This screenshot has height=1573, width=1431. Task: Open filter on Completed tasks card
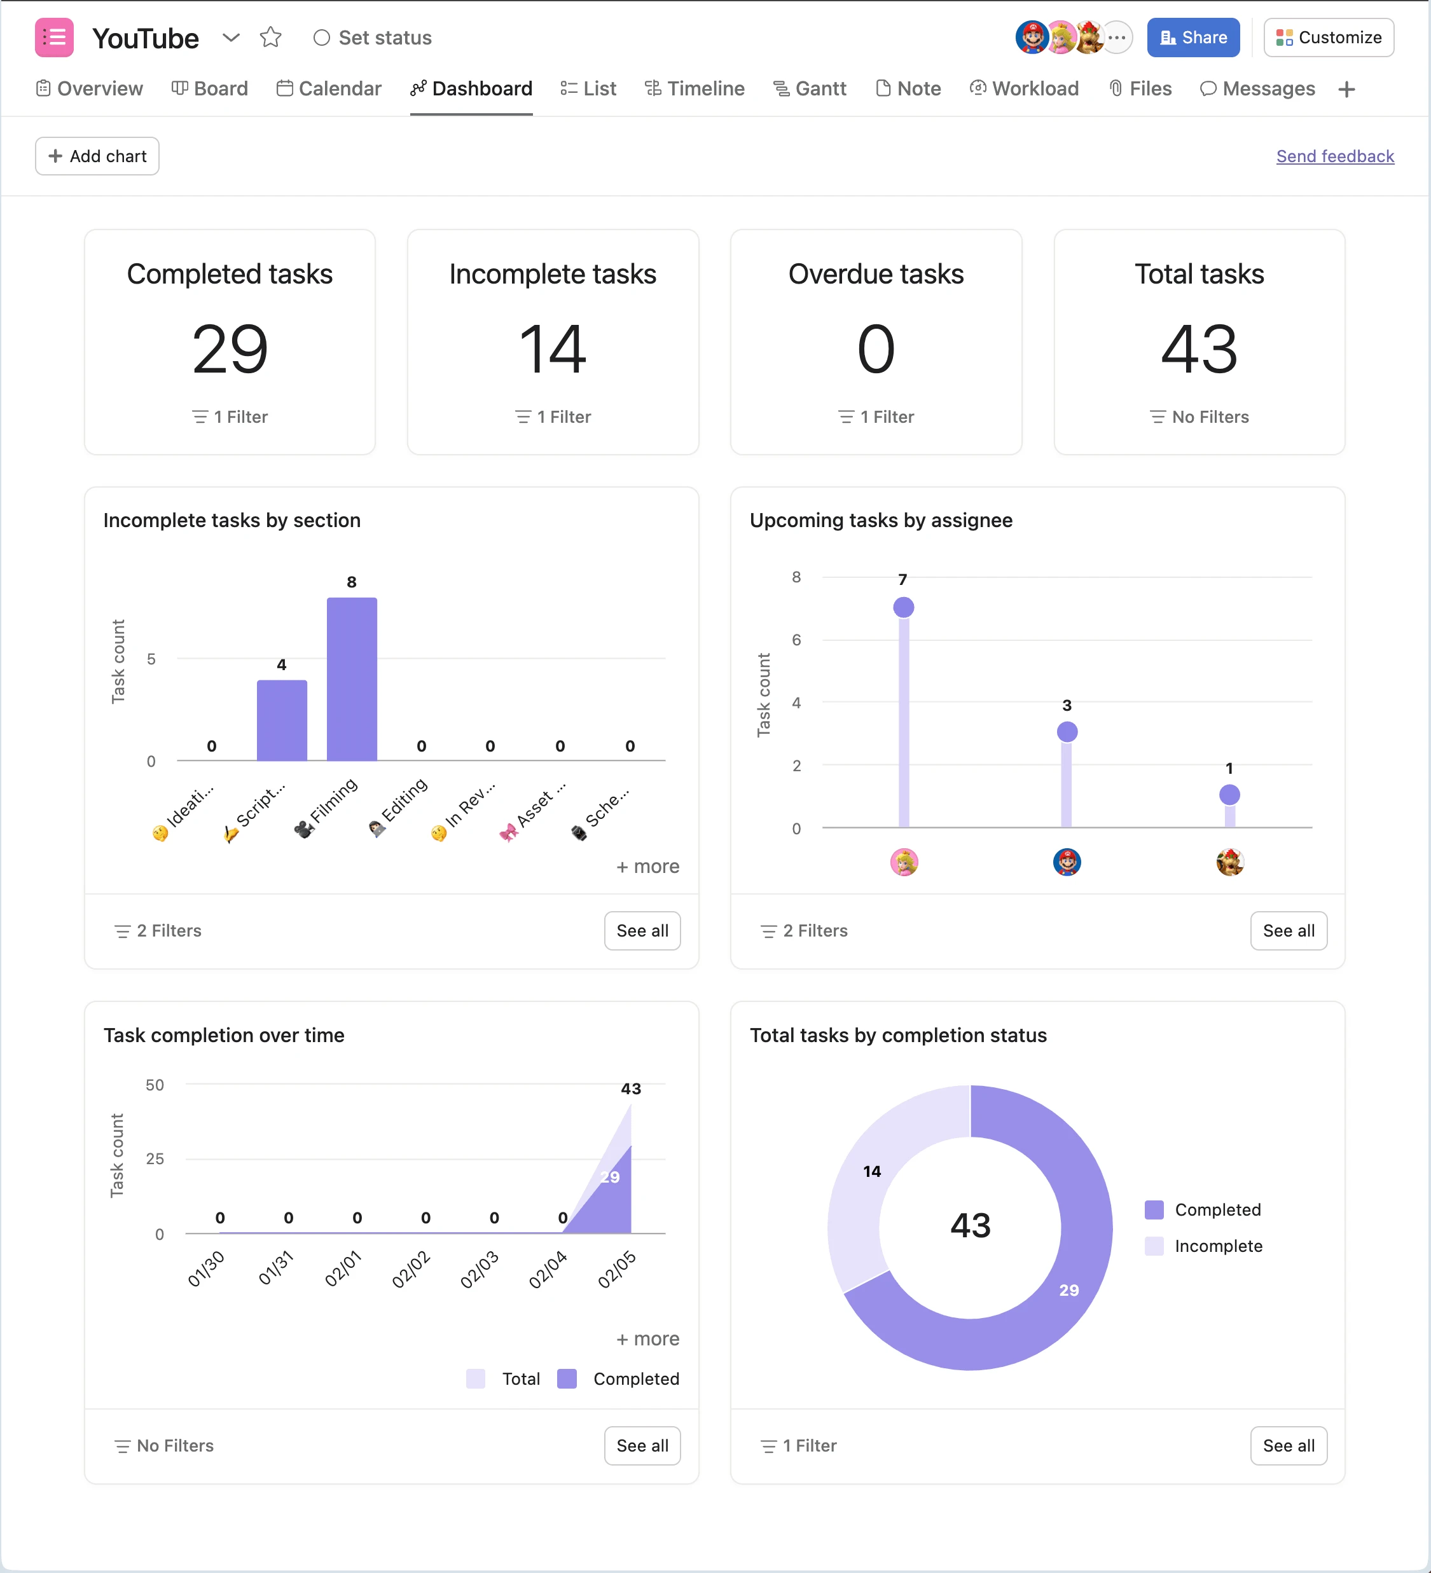tap(230, 416)
